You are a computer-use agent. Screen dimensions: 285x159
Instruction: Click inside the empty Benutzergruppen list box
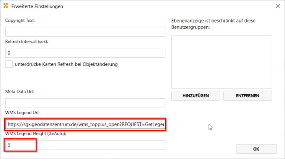[222, 61]
